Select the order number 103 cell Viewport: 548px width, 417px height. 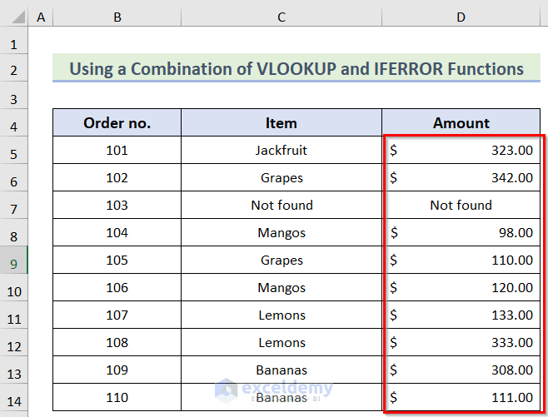(117, 205)
